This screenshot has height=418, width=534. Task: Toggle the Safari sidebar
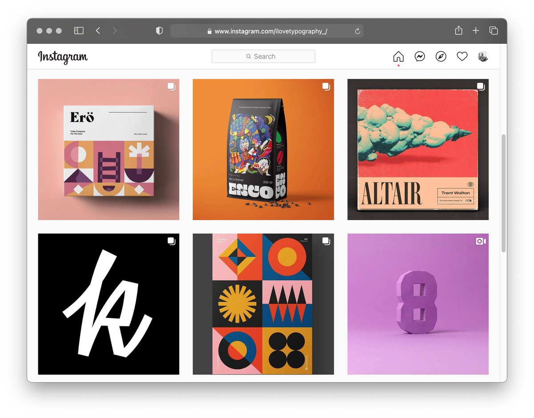pos(79,31)
